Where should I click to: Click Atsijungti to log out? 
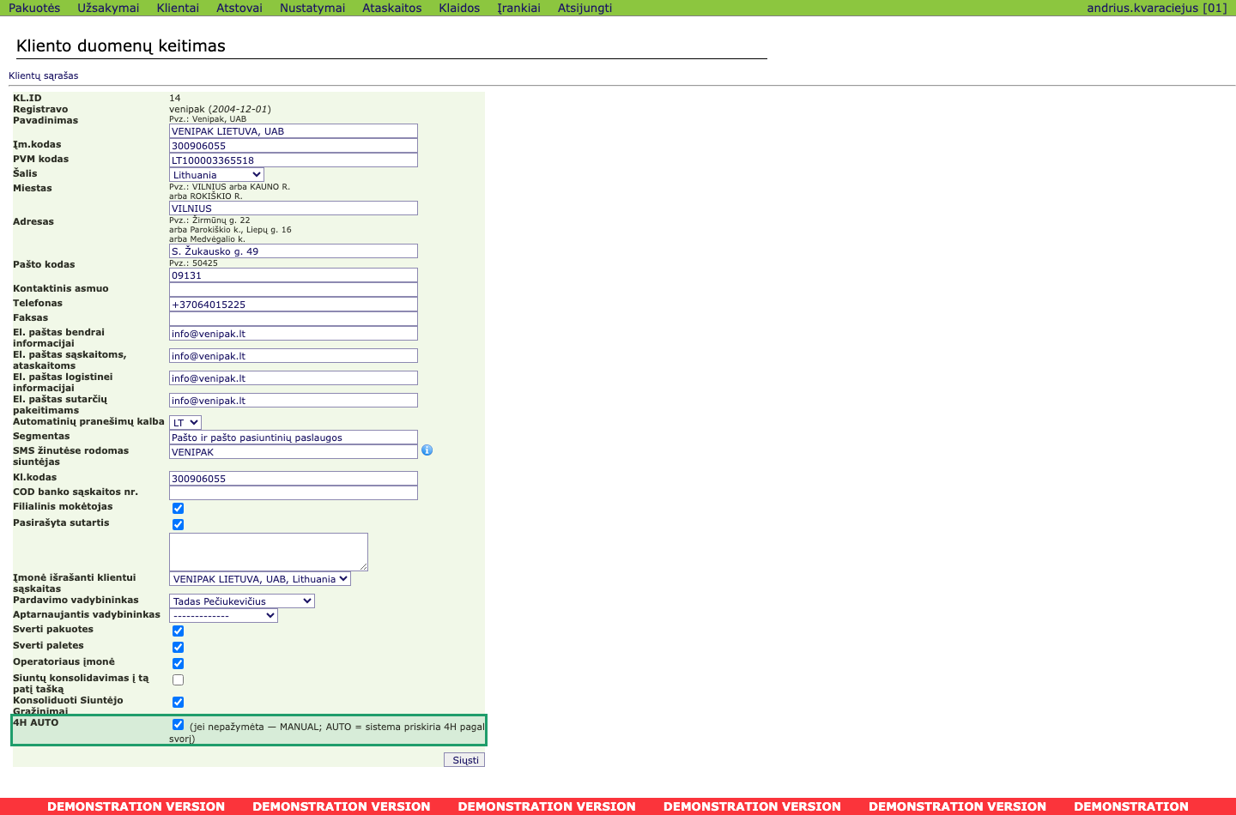585,8
